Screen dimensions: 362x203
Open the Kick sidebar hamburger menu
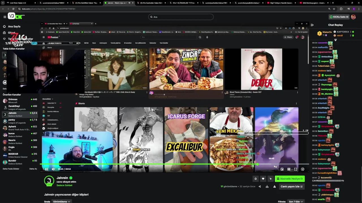5,17
